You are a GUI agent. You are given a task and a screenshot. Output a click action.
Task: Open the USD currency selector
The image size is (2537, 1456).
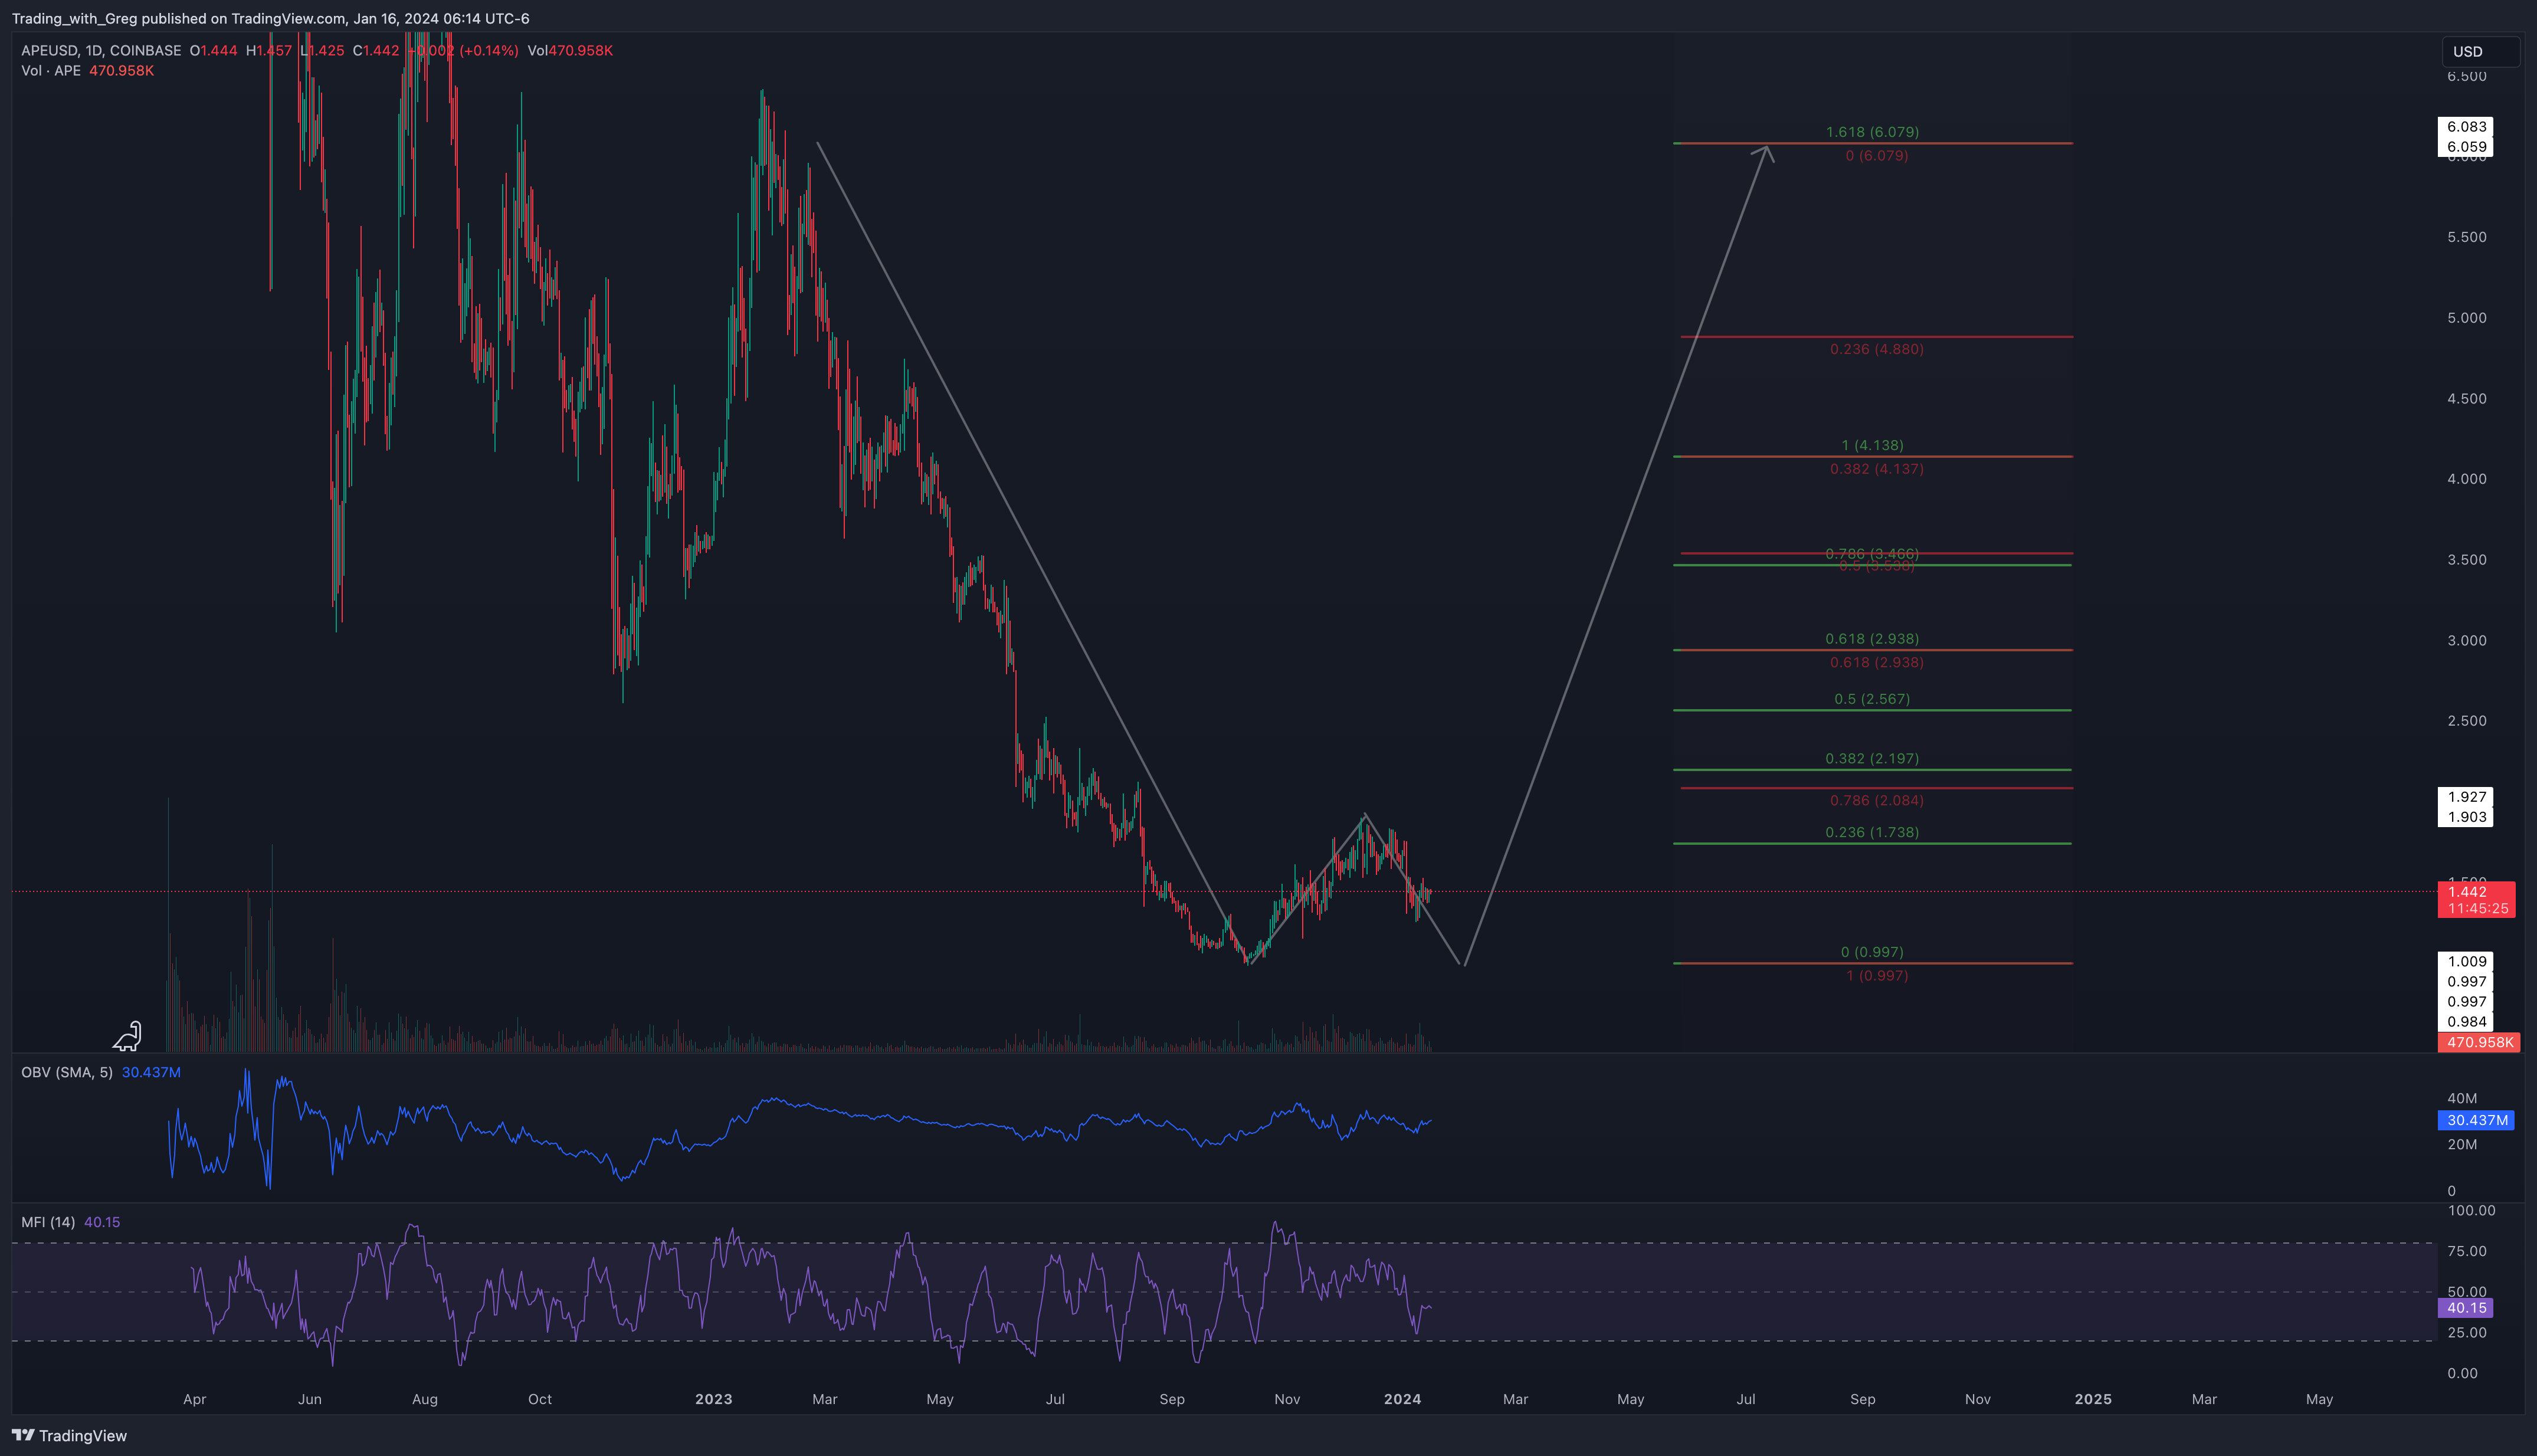(2479, 52)
